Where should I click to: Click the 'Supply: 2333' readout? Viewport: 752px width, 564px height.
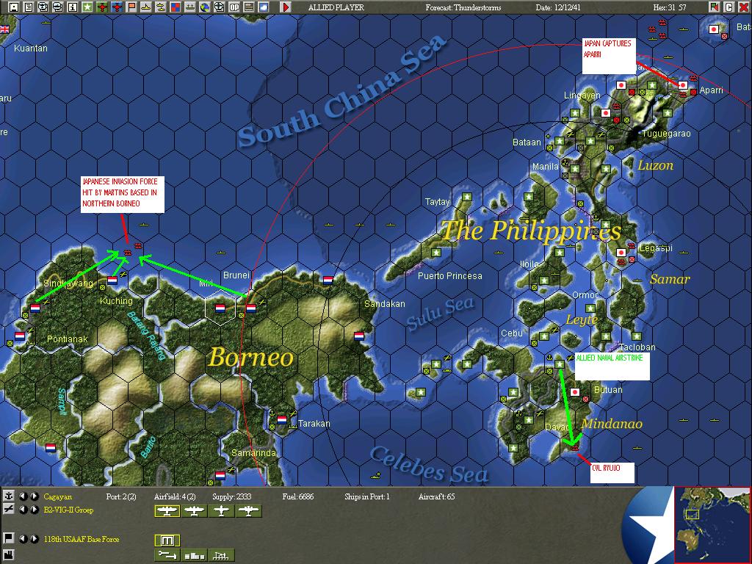point(231,496)
